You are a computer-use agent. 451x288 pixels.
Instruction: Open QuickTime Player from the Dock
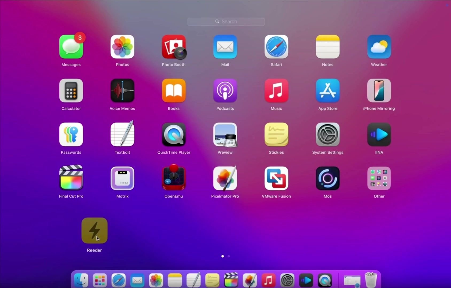[x=325, y=280]
